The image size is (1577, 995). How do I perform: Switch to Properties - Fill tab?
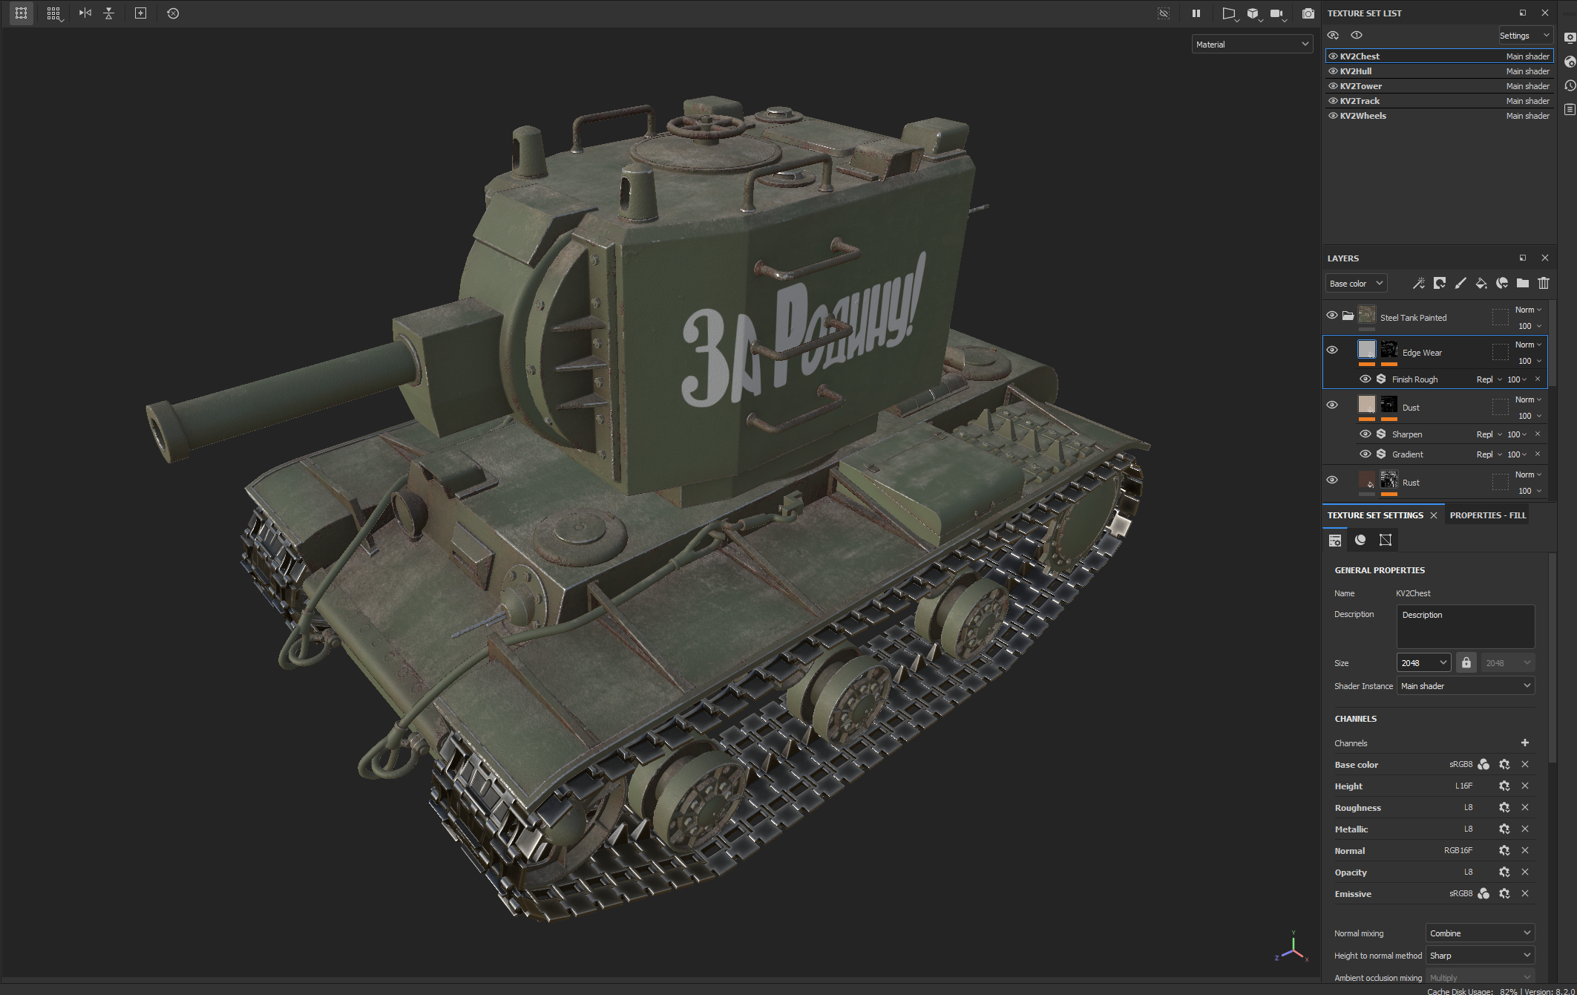click(1487, 515)
